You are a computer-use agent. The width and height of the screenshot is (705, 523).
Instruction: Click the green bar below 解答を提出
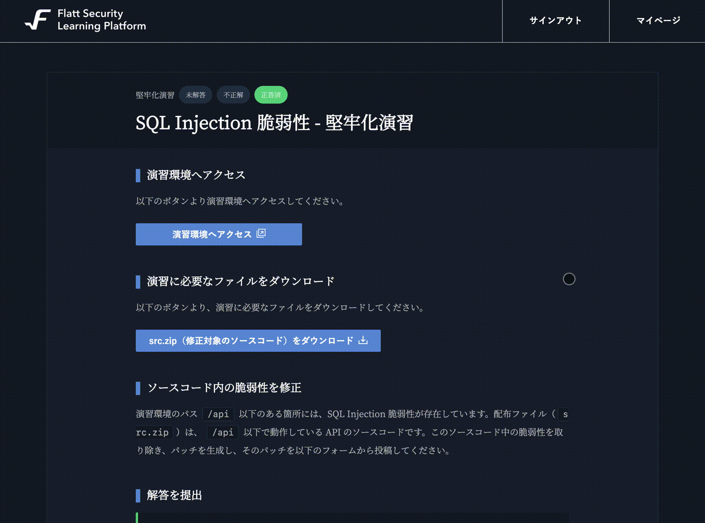click(x=137, y=518)
